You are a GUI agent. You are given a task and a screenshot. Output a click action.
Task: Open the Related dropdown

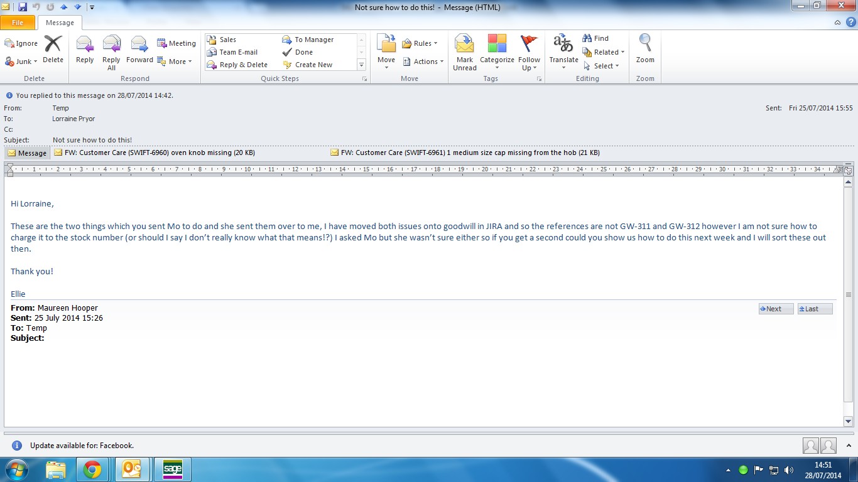coord(604,52)
